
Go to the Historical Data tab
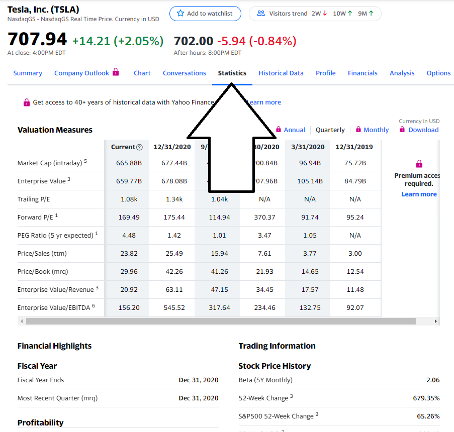(x=281, y=73)
